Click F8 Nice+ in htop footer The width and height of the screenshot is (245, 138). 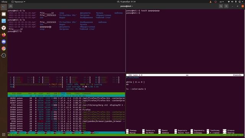(x=77, y=133)
